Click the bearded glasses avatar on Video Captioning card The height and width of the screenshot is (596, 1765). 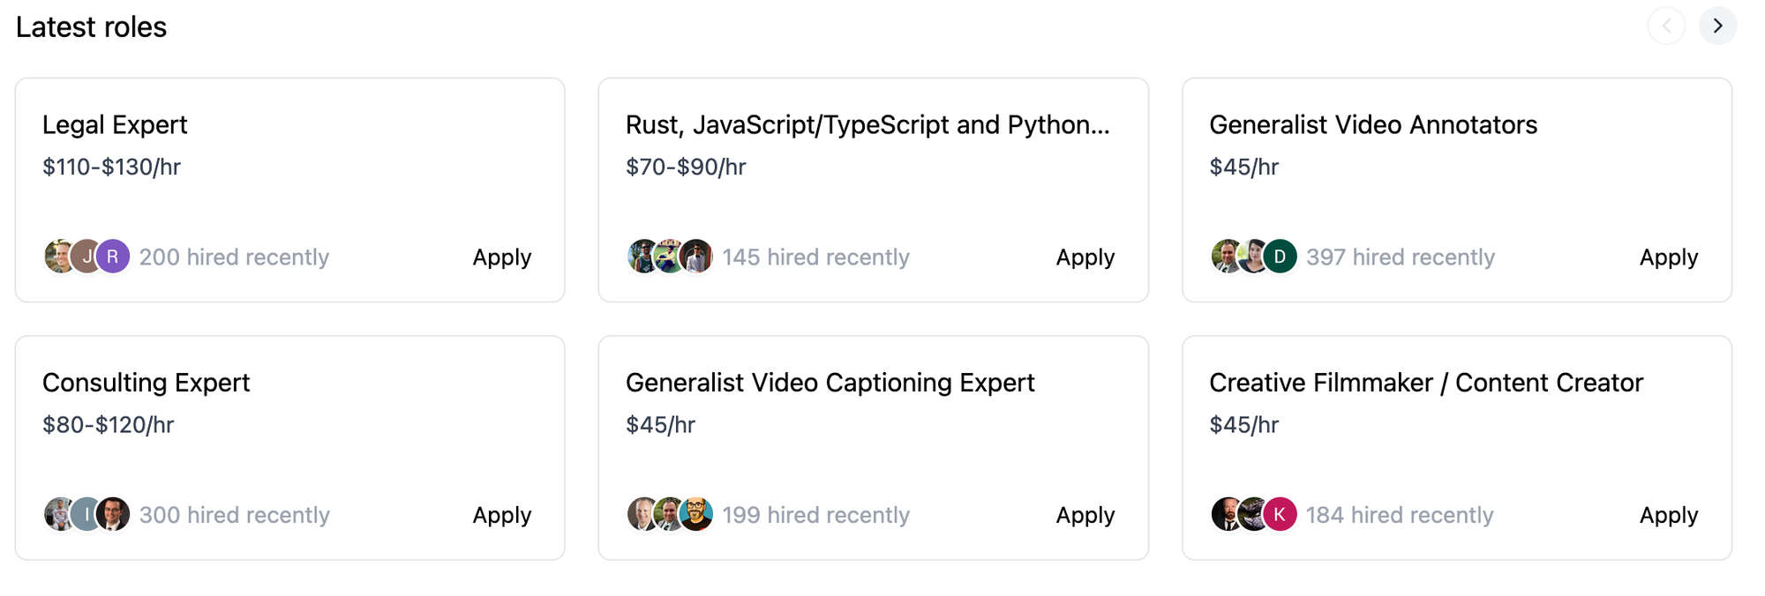(x=696, y=514)
